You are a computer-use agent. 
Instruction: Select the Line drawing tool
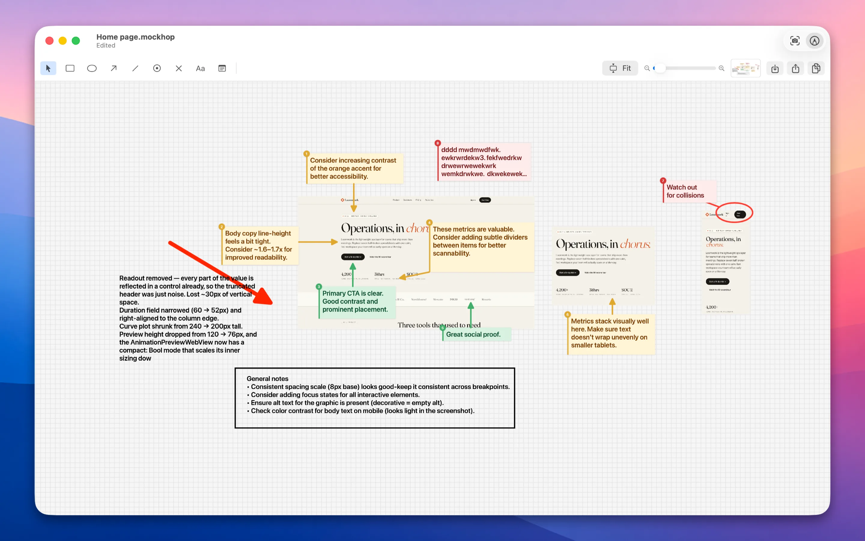(x=135, y=68)
